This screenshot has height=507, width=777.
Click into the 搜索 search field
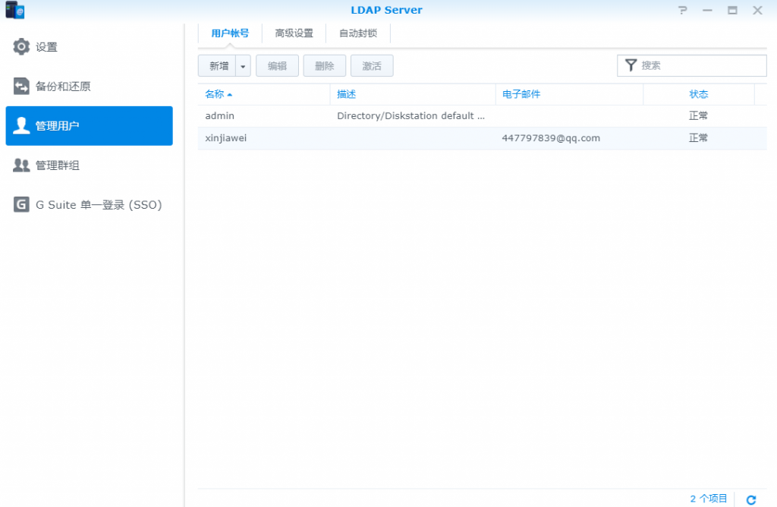click(x=701, y=66)
